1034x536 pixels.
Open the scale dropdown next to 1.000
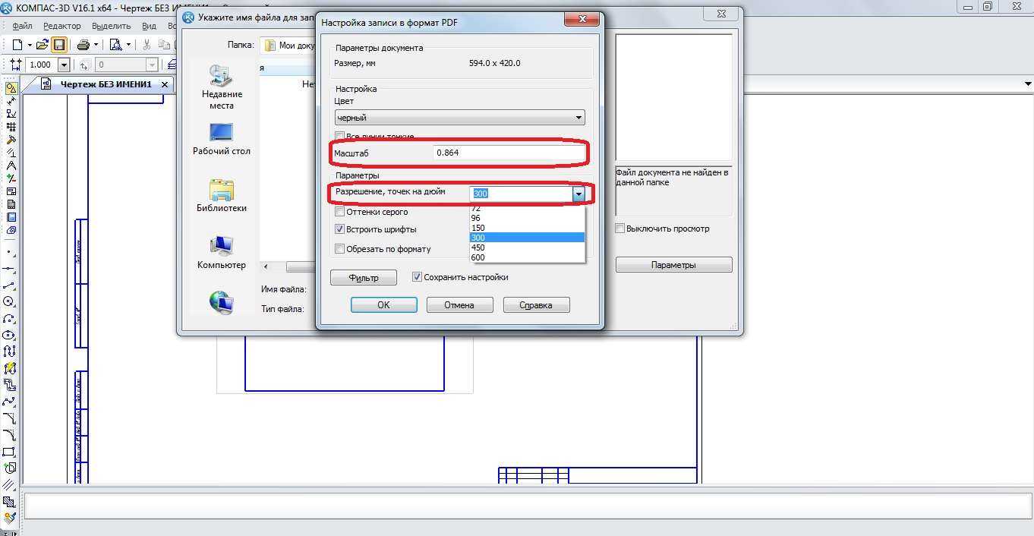tap(64, 65)
